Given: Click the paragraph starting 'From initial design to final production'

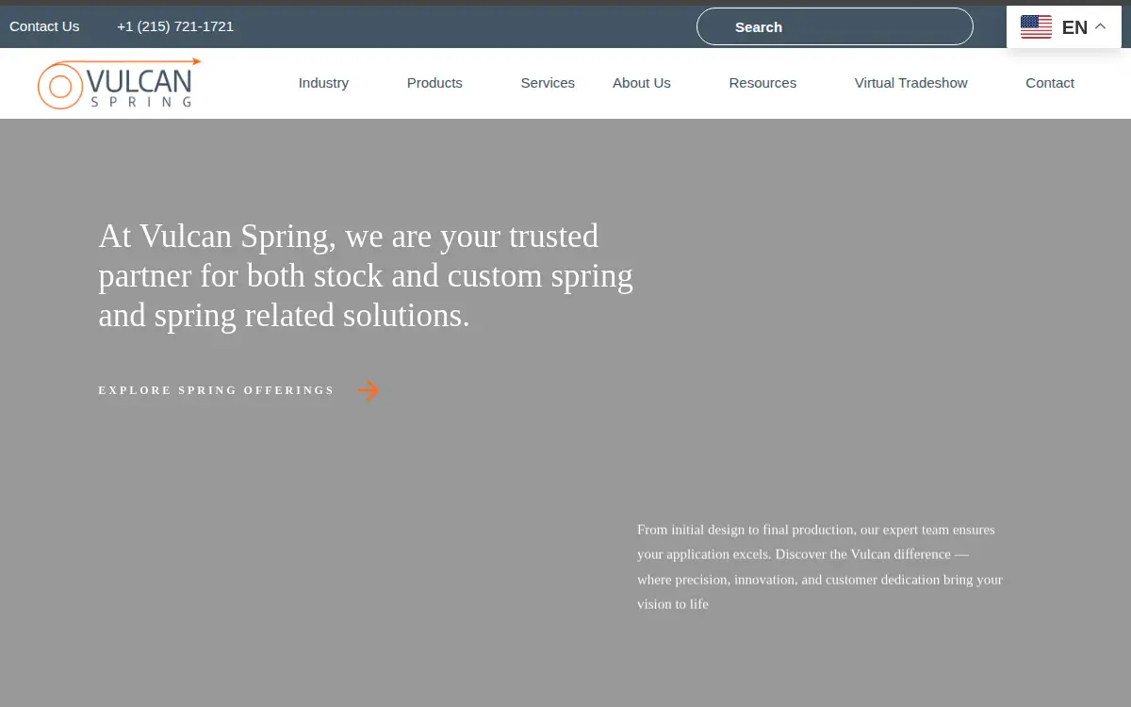Looking at the screenshot, I should tap(820, 567).
